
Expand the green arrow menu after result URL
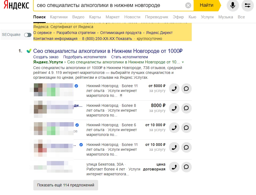pyautogui.click(x=183, y=62)
